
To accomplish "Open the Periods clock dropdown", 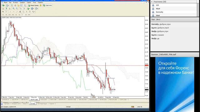I will click(32, 8).
